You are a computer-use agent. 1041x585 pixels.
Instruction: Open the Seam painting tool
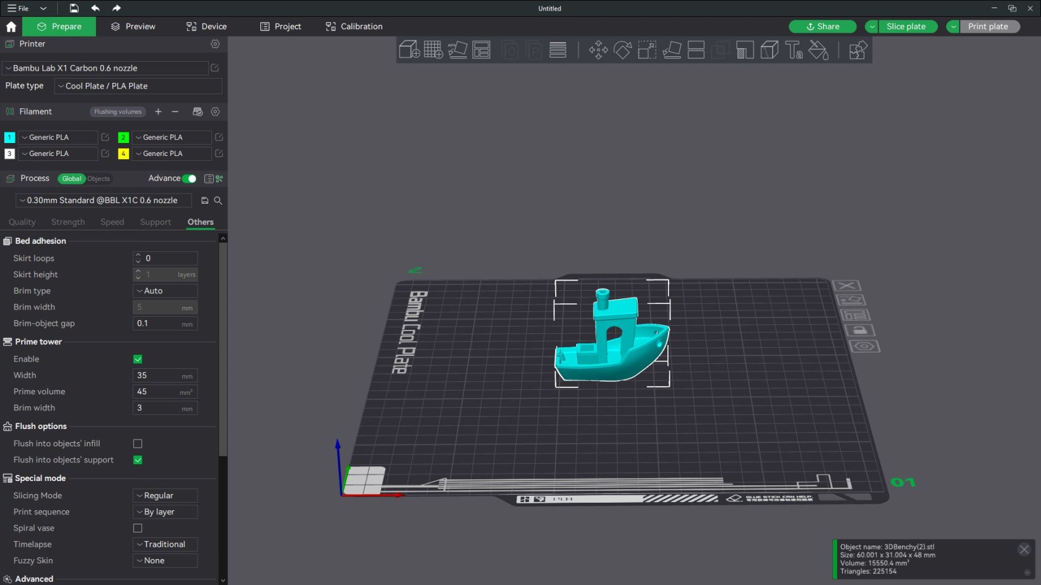pos(769,50)
